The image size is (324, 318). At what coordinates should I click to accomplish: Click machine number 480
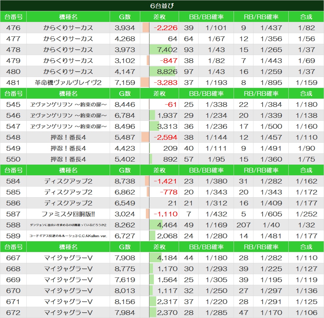13,71
